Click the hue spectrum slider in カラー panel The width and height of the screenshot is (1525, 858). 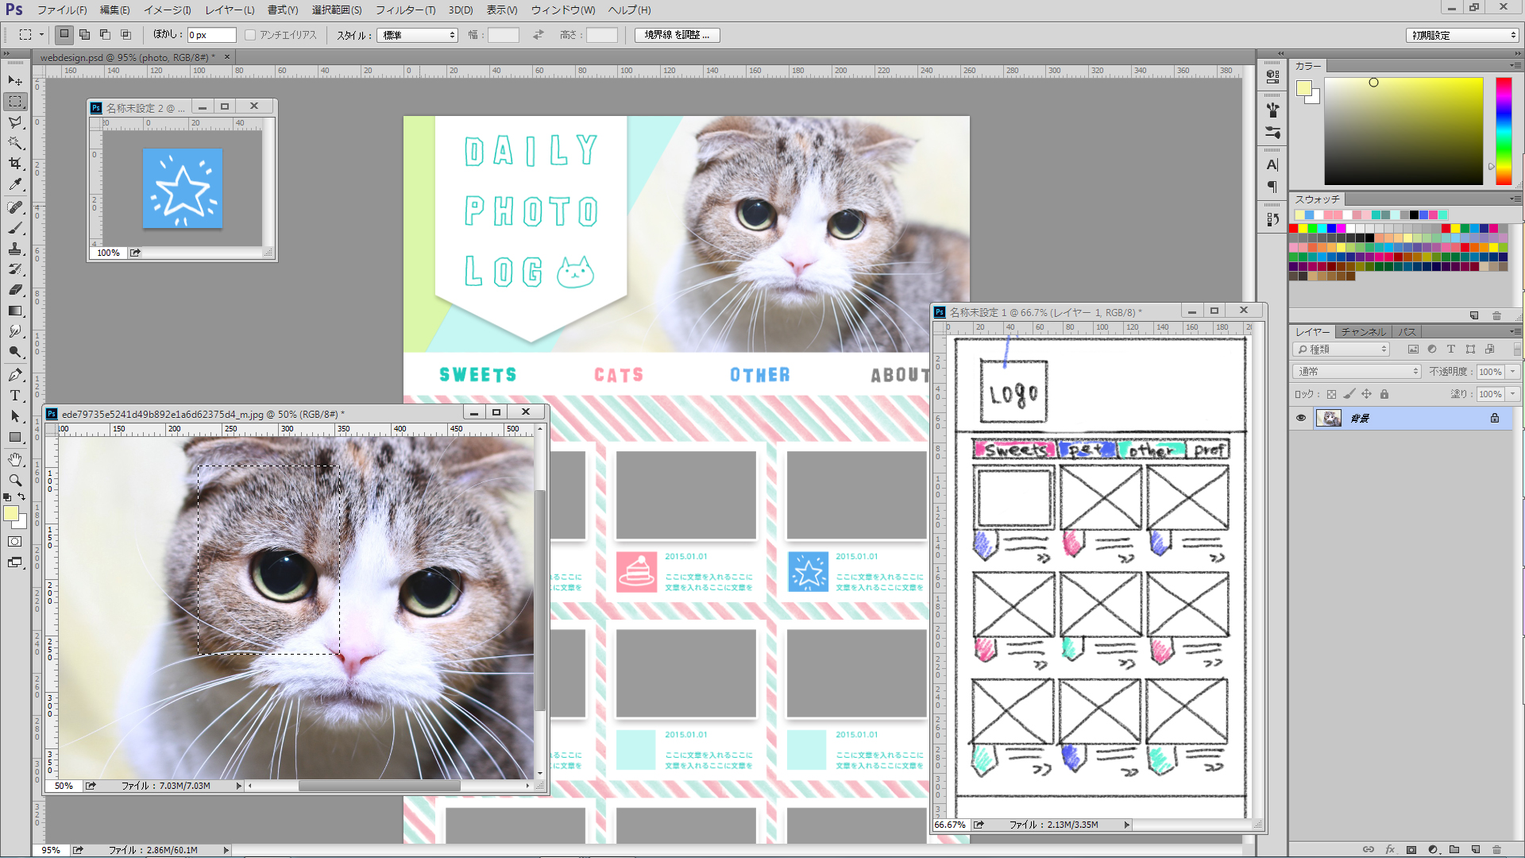click(1504, 131)
